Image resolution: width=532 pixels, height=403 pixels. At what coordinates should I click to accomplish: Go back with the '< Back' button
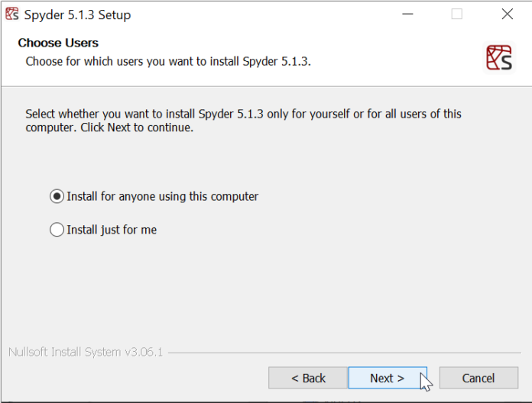[308, 378]
